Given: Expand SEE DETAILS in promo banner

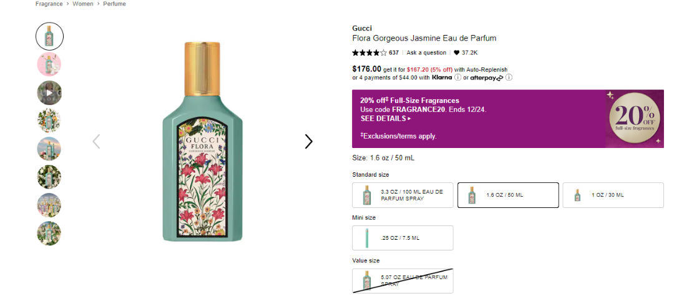Looking at the screenshot, I should (386, 118).
